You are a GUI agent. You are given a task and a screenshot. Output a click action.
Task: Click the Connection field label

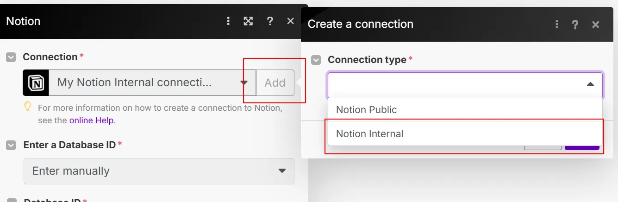(50, 57)
